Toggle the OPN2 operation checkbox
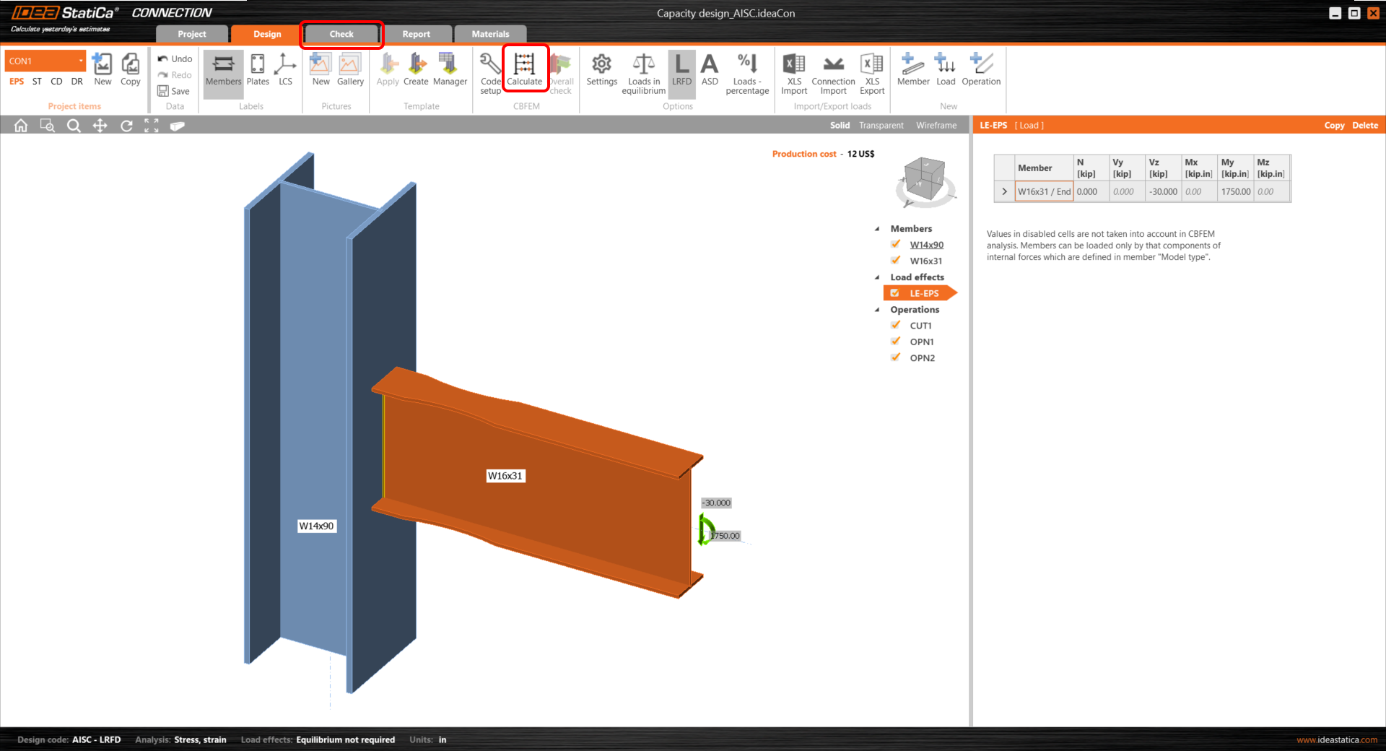The width and height of the screenshot is (1386, 751). [896, 357]
